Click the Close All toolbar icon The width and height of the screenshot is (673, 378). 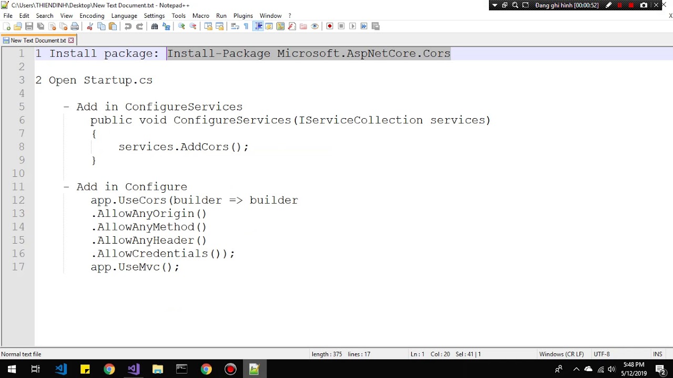point(64,26)
